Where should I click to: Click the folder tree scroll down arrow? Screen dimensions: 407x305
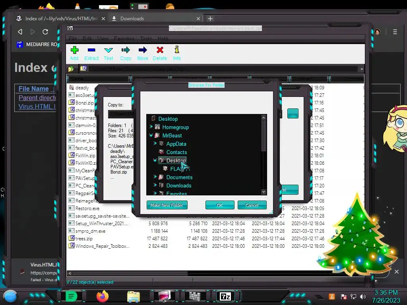[264, 192]
